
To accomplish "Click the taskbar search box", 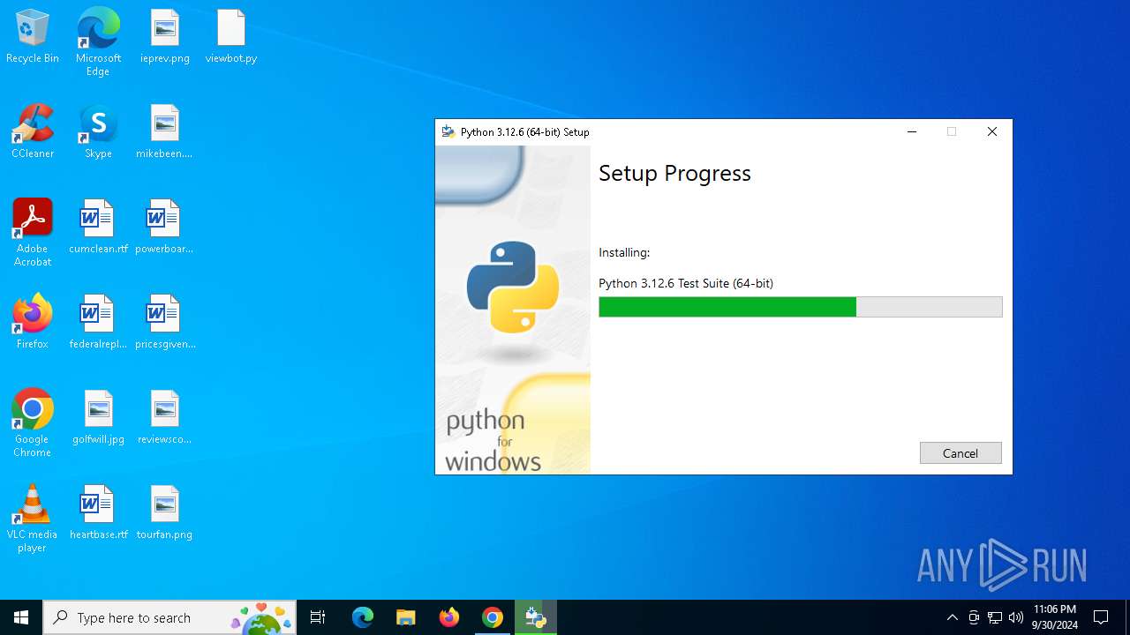I will [169, 617].
